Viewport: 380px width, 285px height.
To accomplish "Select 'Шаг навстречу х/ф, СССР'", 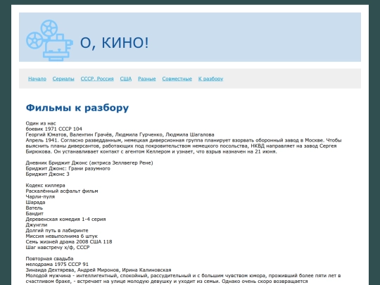I will pyautogui.click(x=58, y=247).
